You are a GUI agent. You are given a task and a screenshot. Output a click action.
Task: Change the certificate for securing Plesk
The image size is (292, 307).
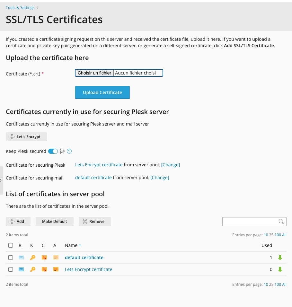point(170,165)
